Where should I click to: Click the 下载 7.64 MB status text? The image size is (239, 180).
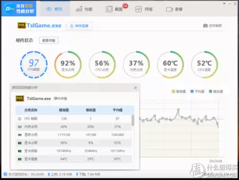pyautogui.click(x=89, y=174)
